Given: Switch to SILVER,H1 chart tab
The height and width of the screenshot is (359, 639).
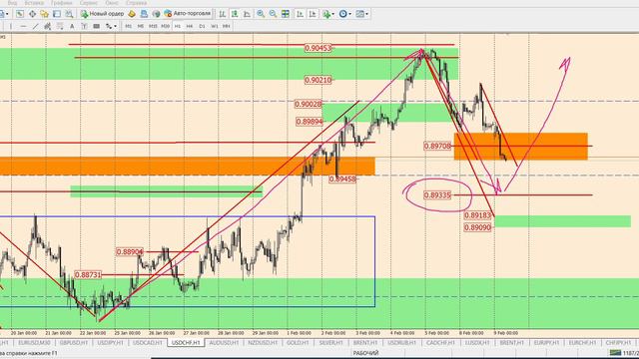Looking at the screenshot, I should point(330,343).
